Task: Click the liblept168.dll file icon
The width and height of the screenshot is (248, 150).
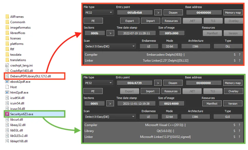Action: [7, 141]
